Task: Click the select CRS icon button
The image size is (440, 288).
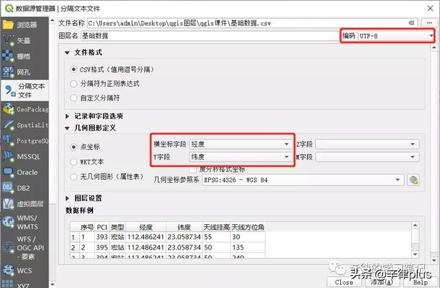Action: [x=413, y=179]
